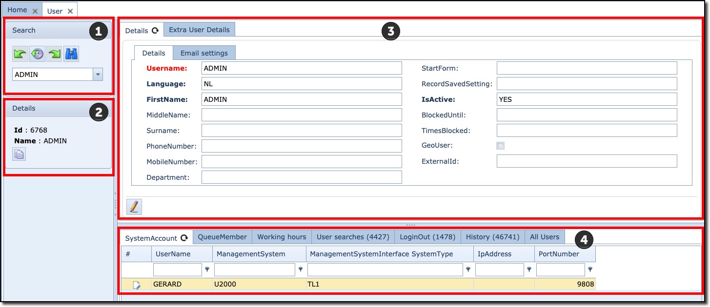Open the Extra User Details tab
This screenshot has width=710, height=307.
point(199,29)
